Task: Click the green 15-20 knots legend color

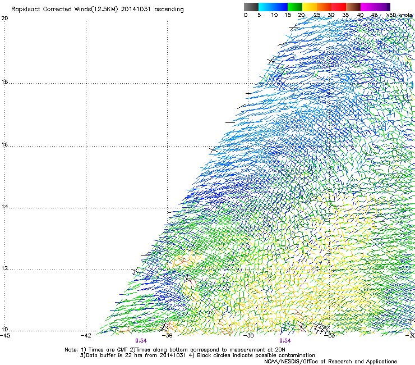Action: (x=295, y=7)
